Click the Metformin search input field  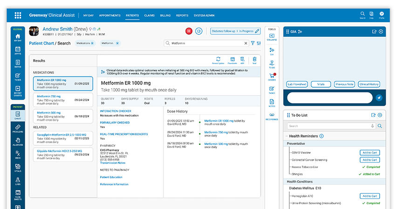click(x=207, y=43)
